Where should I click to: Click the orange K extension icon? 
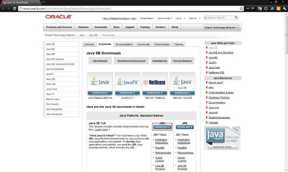[279, 9]
